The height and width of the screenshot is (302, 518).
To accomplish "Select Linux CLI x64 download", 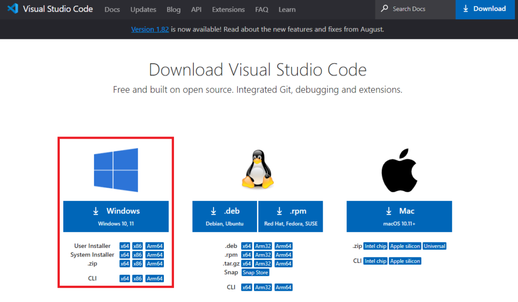I will pos(246,287).
